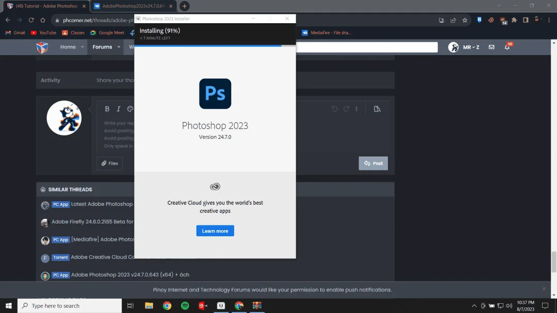The width and height of the screenshot is (557, 313).
Task: Expand the Forums dropdown arrow
Action: (119, 47)
